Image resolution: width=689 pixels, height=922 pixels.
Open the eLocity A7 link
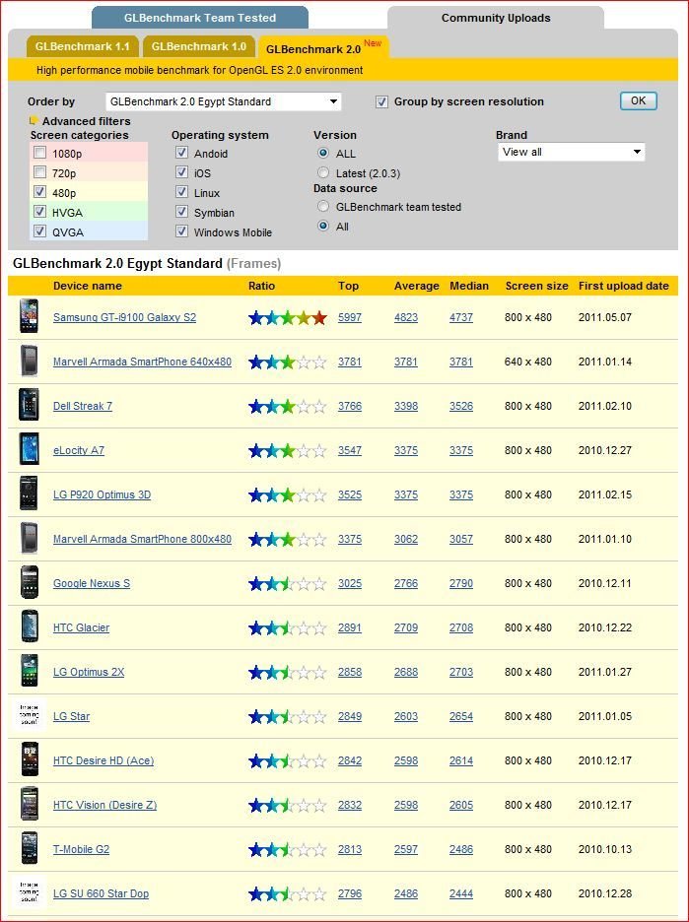(79, 450)
